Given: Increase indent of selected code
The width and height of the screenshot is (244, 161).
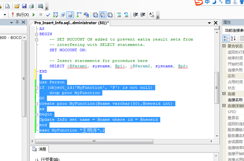Looking at the screenshot, I should coord(143,15).
